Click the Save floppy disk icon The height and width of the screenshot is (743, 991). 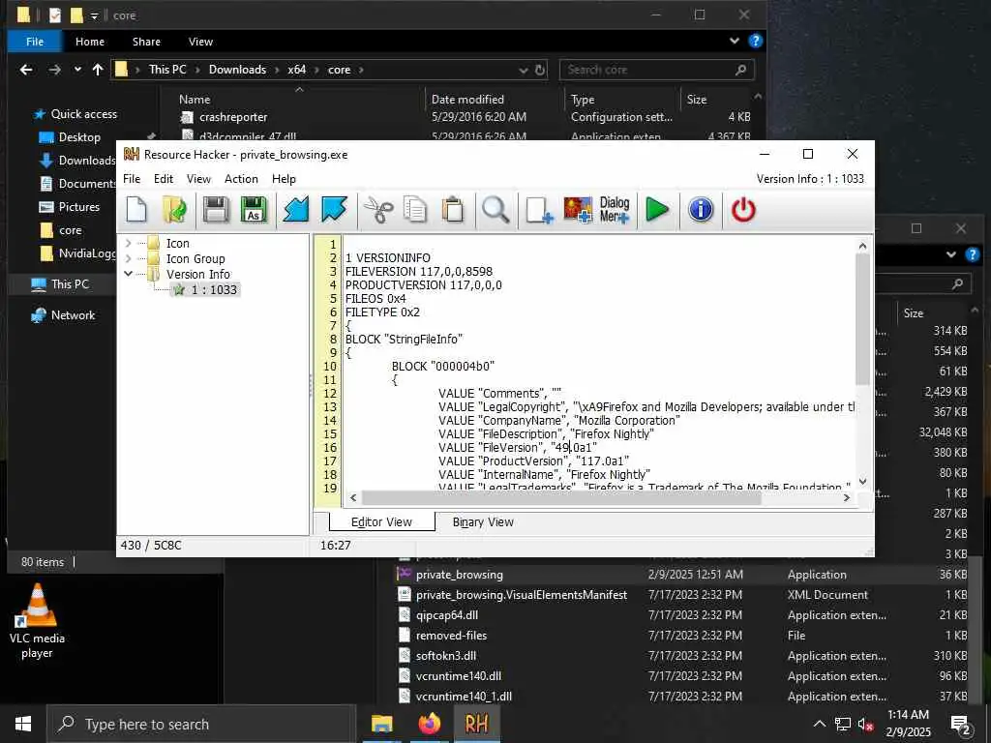[216, 210]
